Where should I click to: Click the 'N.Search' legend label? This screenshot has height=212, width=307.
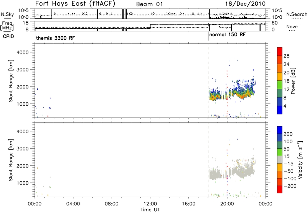point(296,14)
